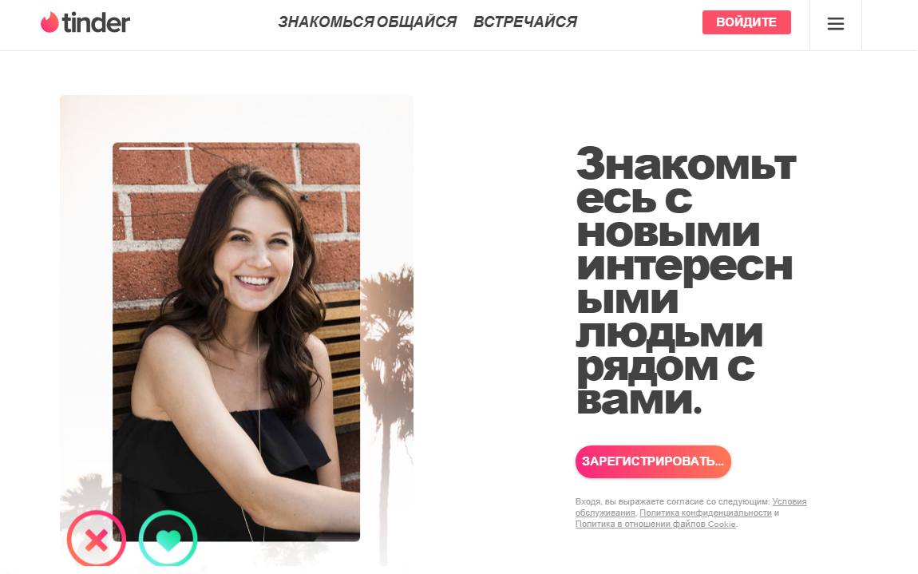Click the Входя, вы выражаете согласие notice text
Image resolution: width=918 pixels, height=574 pixels.
point(672,502)
